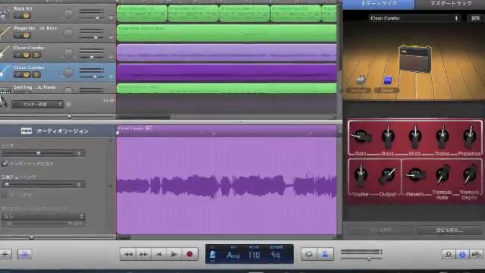
Task: Solo the unselected Clean Combo track
Action: coord(27,55)
